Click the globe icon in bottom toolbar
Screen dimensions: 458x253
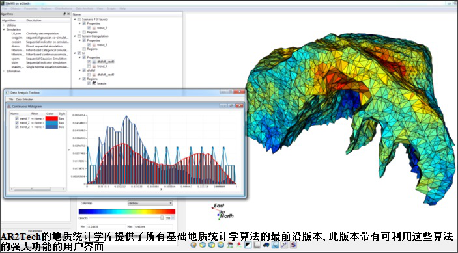pyautogui.click(x=193, y=245)
